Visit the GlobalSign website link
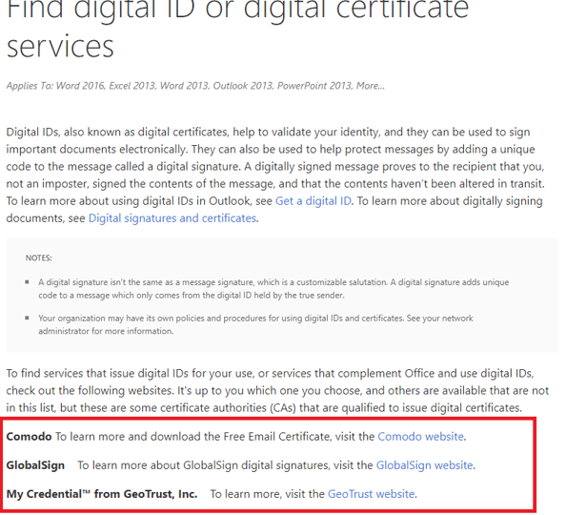This screenshot has width=566, height=515. (424, 465)
